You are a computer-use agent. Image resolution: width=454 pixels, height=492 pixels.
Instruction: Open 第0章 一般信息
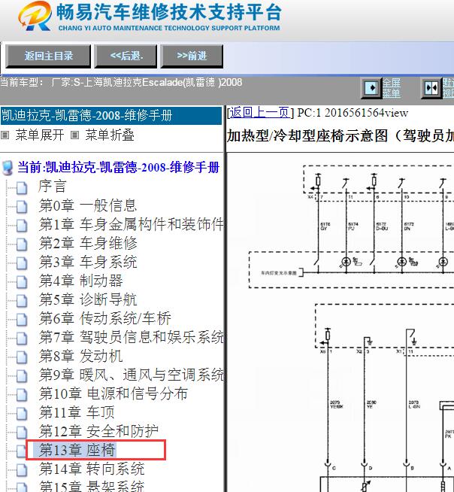pyautogui.click(x=88, y=205)
